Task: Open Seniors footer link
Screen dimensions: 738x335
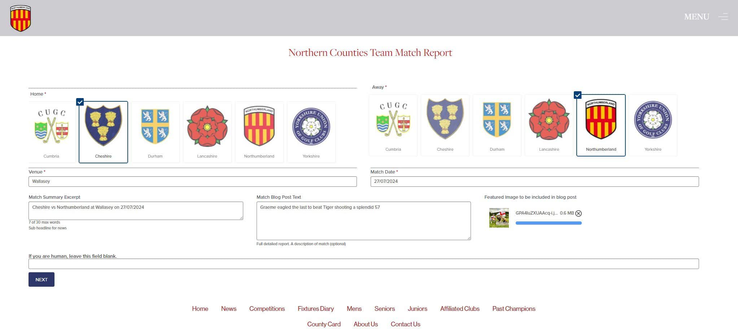Action: 385,309
